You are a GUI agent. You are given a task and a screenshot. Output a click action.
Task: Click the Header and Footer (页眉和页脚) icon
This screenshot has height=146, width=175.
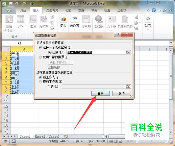pos(125,22)
